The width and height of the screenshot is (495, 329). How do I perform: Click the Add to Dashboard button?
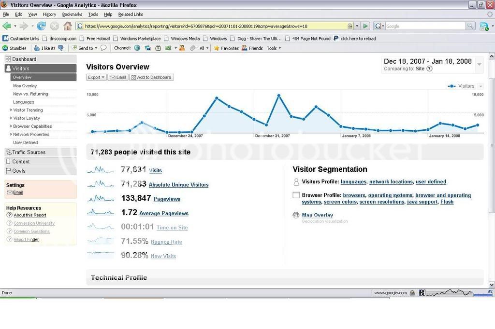151,77
